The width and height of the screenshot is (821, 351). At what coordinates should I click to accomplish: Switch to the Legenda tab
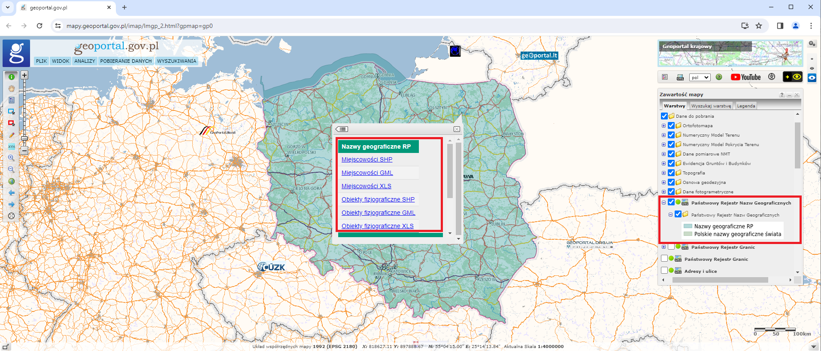746,106
